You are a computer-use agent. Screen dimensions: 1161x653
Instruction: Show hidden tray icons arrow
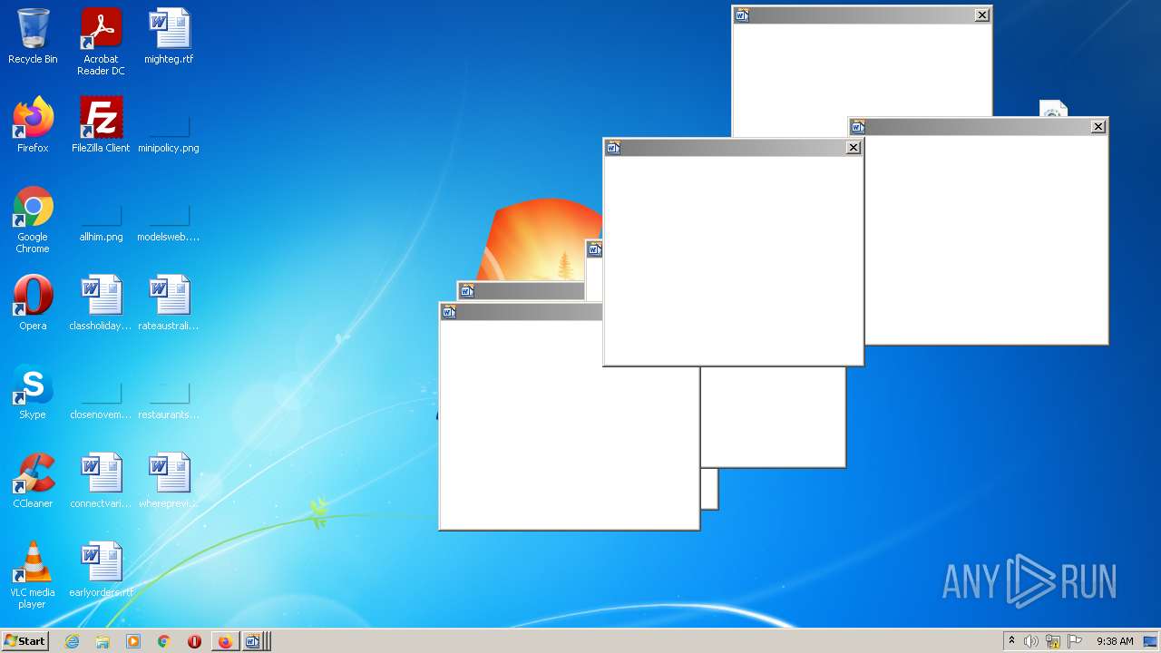click(x=1011, y=641)
